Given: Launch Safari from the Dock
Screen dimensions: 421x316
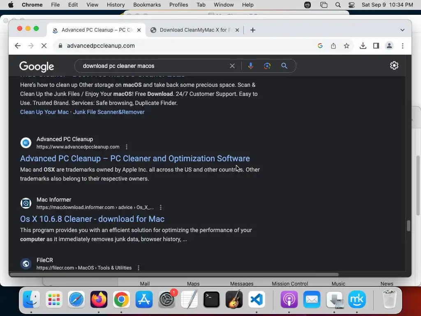Looking at the screenshot, I should pos(76,299).
